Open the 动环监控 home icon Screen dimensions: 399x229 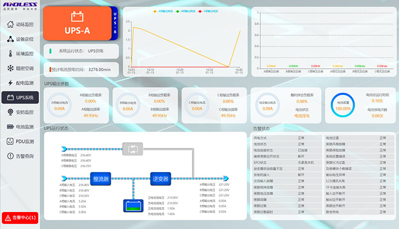[10, 24]
